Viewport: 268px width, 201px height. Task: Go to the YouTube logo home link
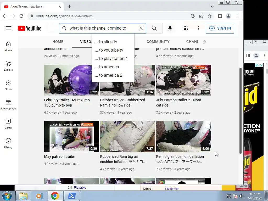click(x=30, y=28)
